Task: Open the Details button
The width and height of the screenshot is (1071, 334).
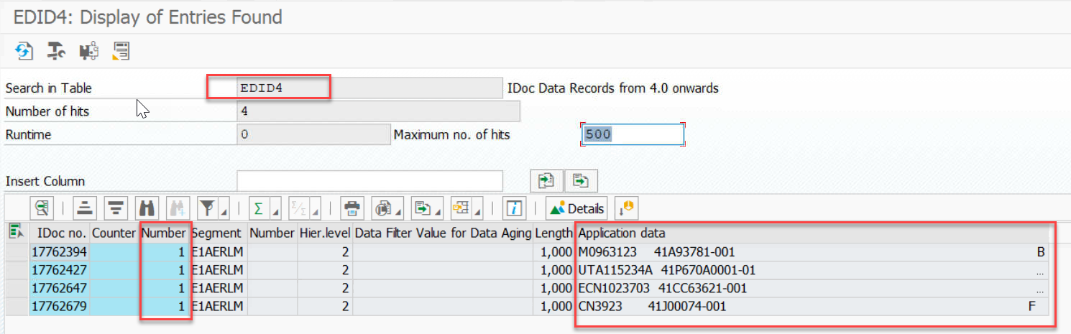Action: tap(576, 208)
